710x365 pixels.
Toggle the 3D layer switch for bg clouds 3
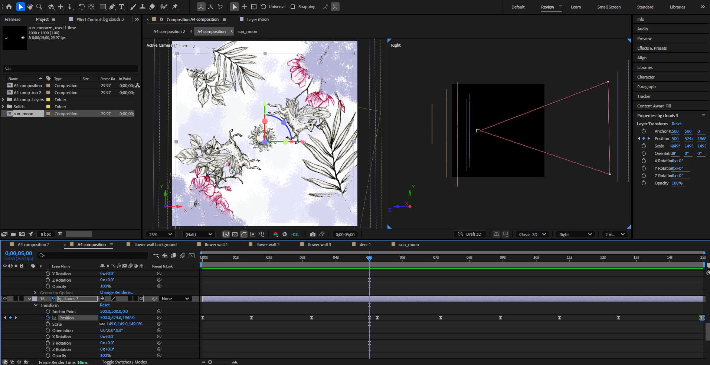tap(141, 299)
